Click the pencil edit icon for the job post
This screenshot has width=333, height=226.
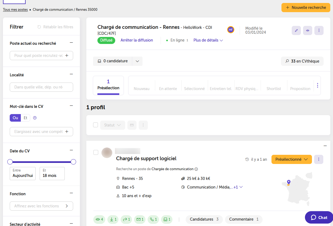296,30
